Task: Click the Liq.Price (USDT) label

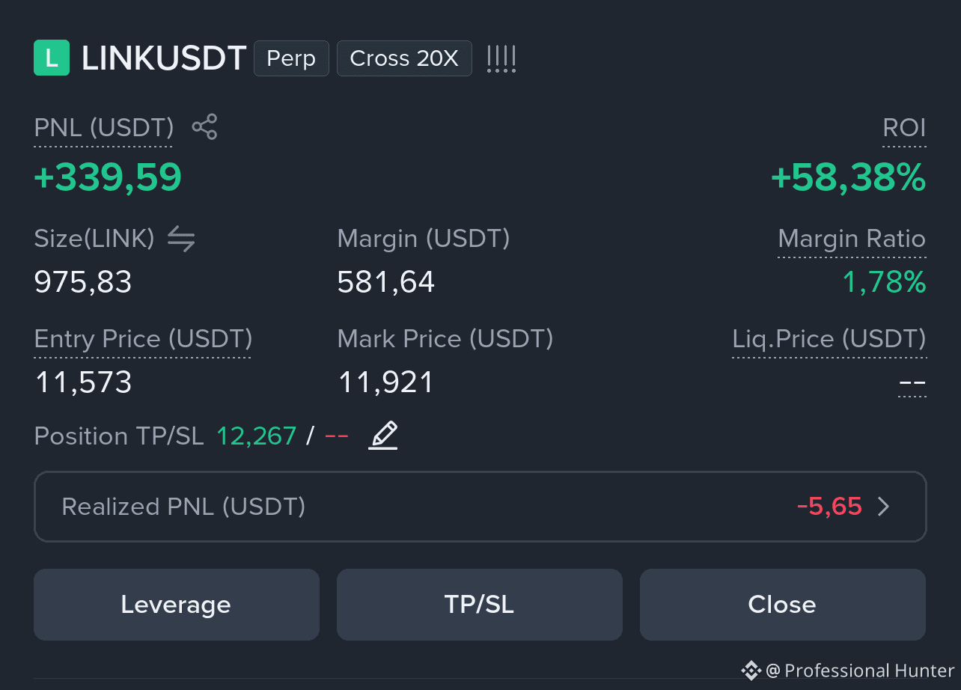Action: click(x=829, y=339)
